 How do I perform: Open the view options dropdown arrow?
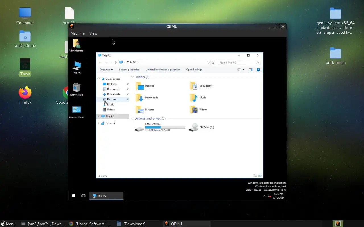click(x=243, y=70)
